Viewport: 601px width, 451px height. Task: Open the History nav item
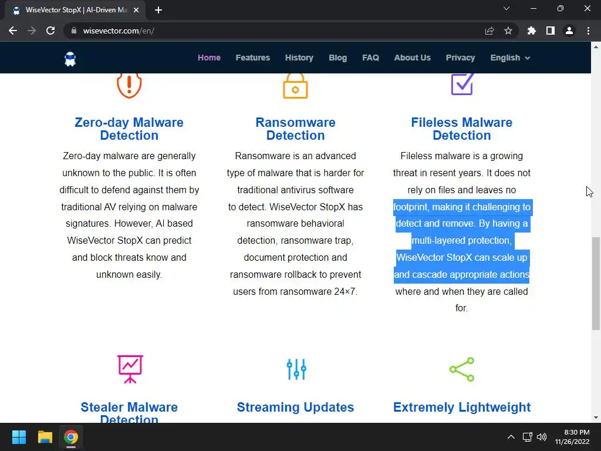coord(299,58)
